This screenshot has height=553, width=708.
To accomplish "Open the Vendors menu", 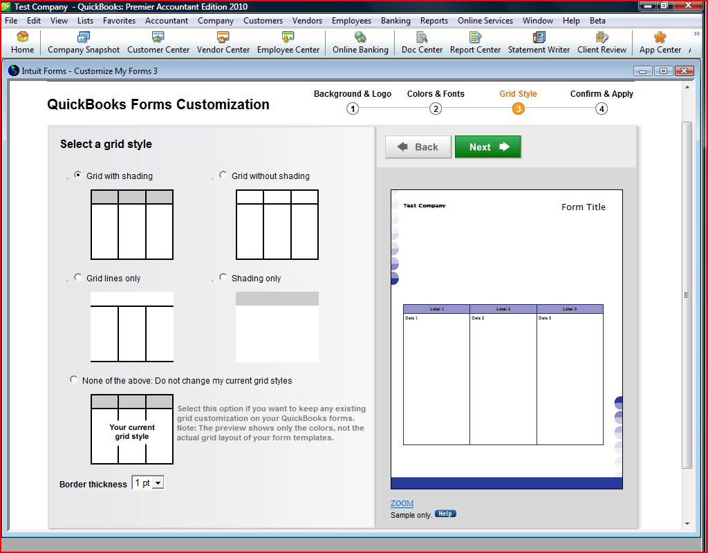I will coord(307,21).
